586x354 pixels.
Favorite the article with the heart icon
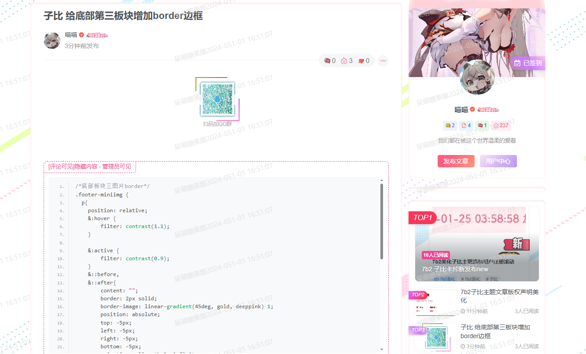pyautogui.click(x=361, y=61)
